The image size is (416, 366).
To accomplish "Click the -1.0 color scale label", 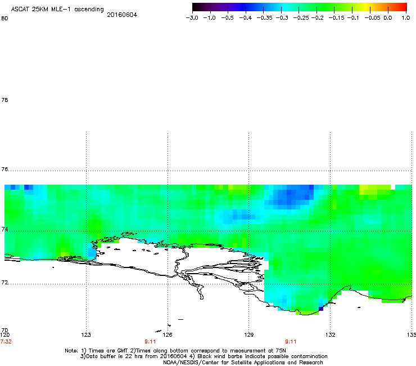I will pyautogui.click(x=209, y=18).
